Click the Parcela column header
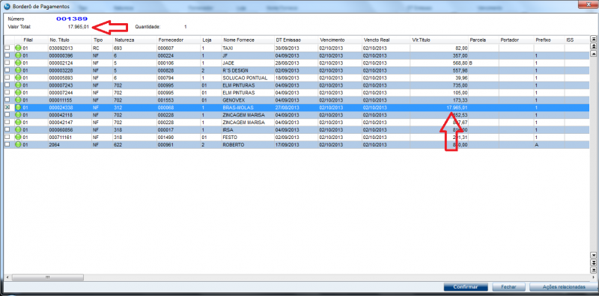The width and height of the screenshot is (599, 296). (484, 40)
